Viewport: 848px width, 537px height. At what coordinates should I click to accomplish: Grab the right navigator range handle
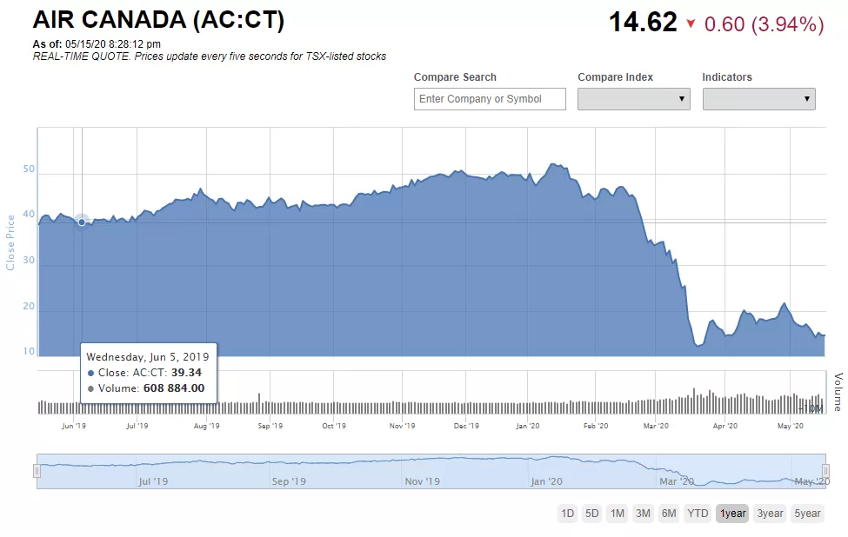[825, 471]
